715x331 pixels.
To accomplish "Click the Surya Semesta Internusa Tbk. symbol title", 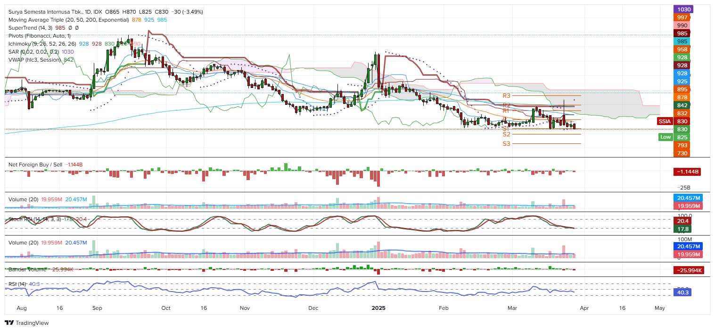I will click(45, 12).
